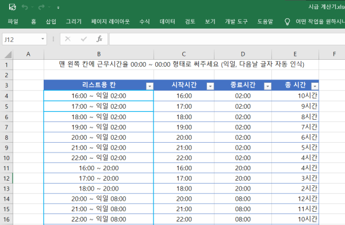Click the Insert Function fx icon
The width and height of the screenshot is (345, 225).
tap(99, 39)
